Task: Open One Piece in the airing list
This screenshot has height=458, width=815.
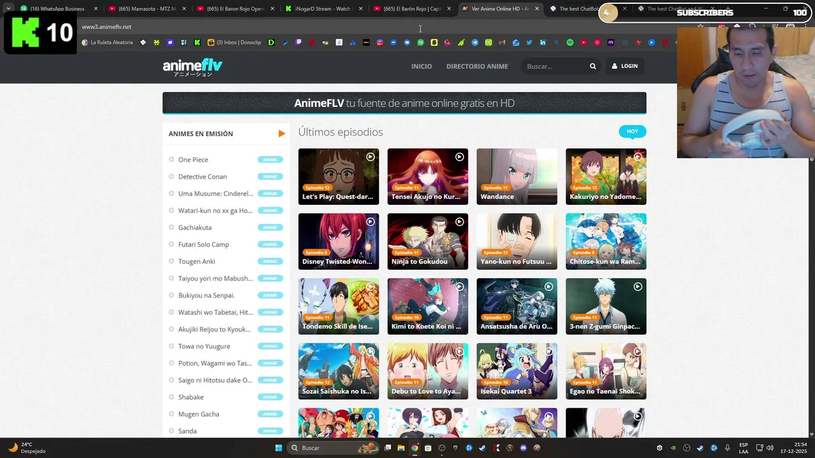Action: coord(193,160)
